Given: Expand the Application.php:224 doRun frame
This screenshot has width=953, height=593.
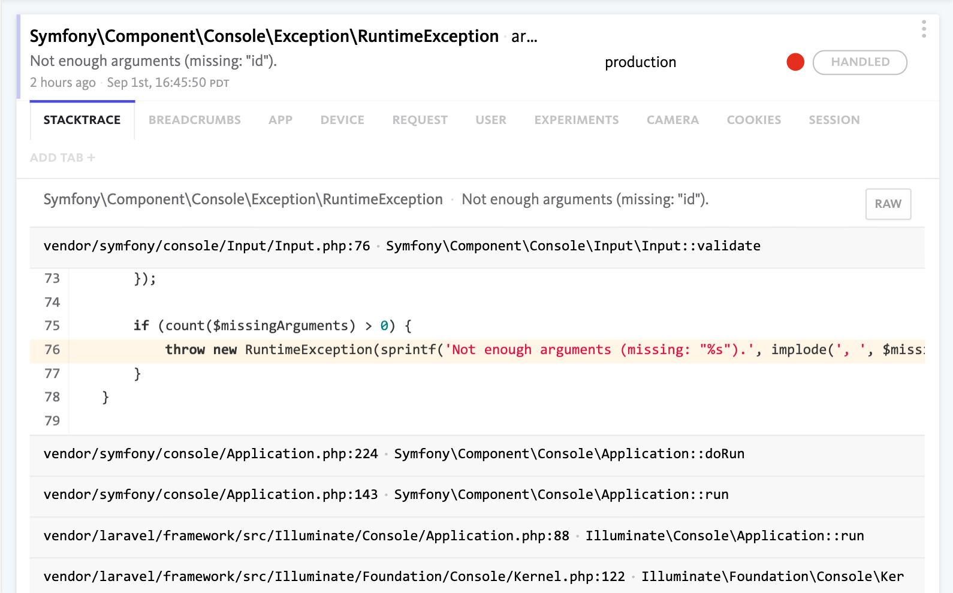Looking at the screenshot, I should pos(477,455).
